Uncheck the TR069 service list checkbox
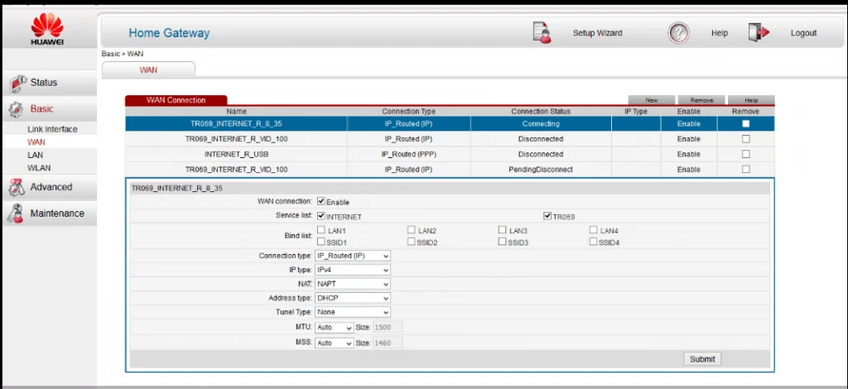 click(x=547, y=216)
